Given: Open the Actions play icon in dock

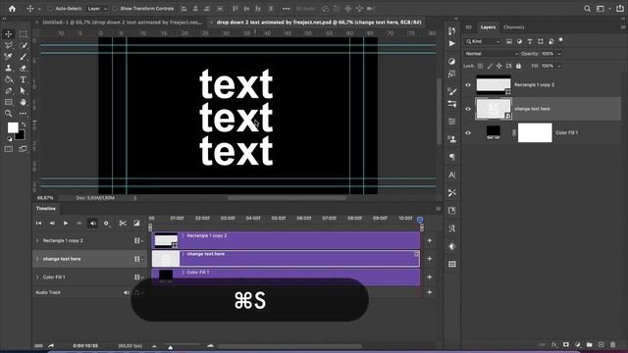Looking at the screenshot, I should 451,43.
